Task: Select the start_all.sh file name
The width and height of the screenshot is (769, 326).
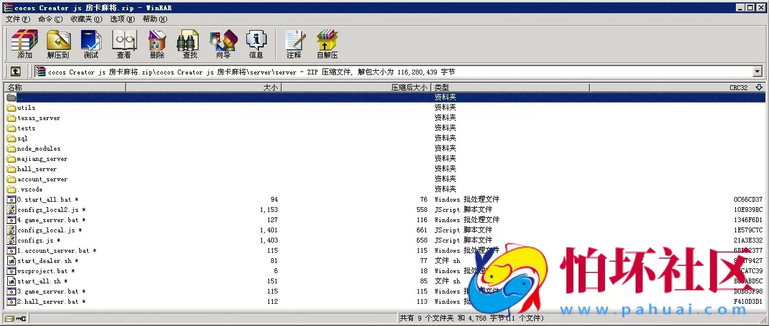Action: point(43,281)
